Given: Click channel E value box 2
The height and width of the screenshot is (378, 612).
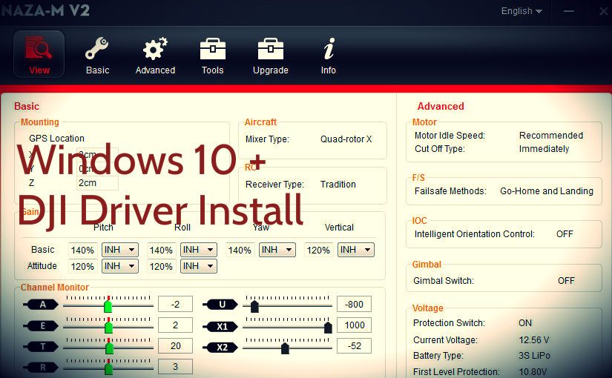Looking at the screenshot, I should (x=175, y=325).
